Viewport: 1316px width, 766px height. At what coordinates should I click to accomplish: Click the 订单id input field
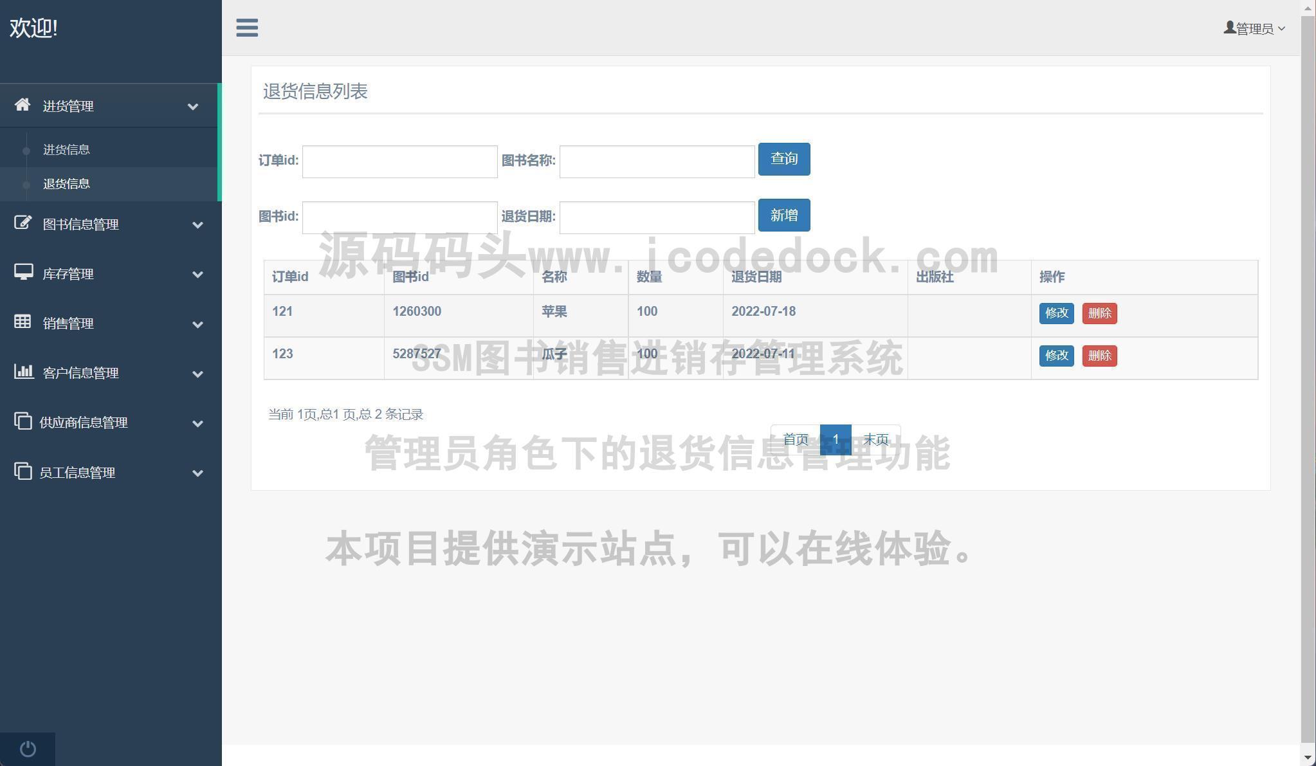click(399, 161)
